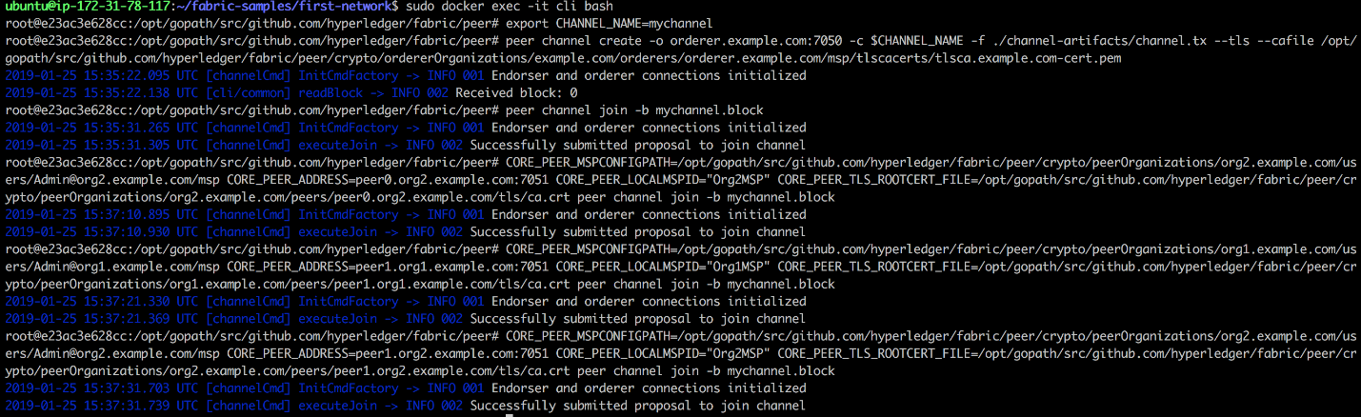Click the 15:35:31.305 executeJoin log line

pyautogui.click(x=405, y=146)
